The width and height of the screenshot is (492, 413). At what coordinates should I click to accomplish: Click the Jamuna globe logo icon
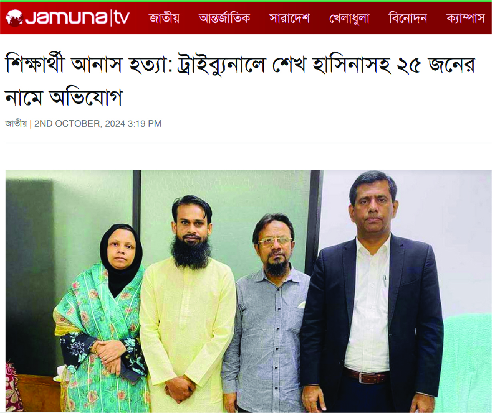click(x=14, y=18)
